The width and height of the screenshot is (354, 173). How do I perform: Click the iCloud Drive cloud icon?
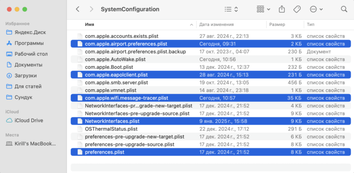(x=9, y=121)
